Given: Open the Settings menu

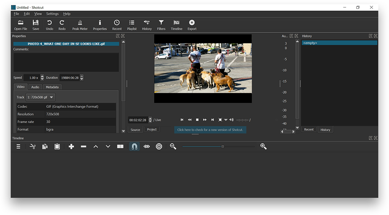Looking at the screenshot, I should (52, 14).
